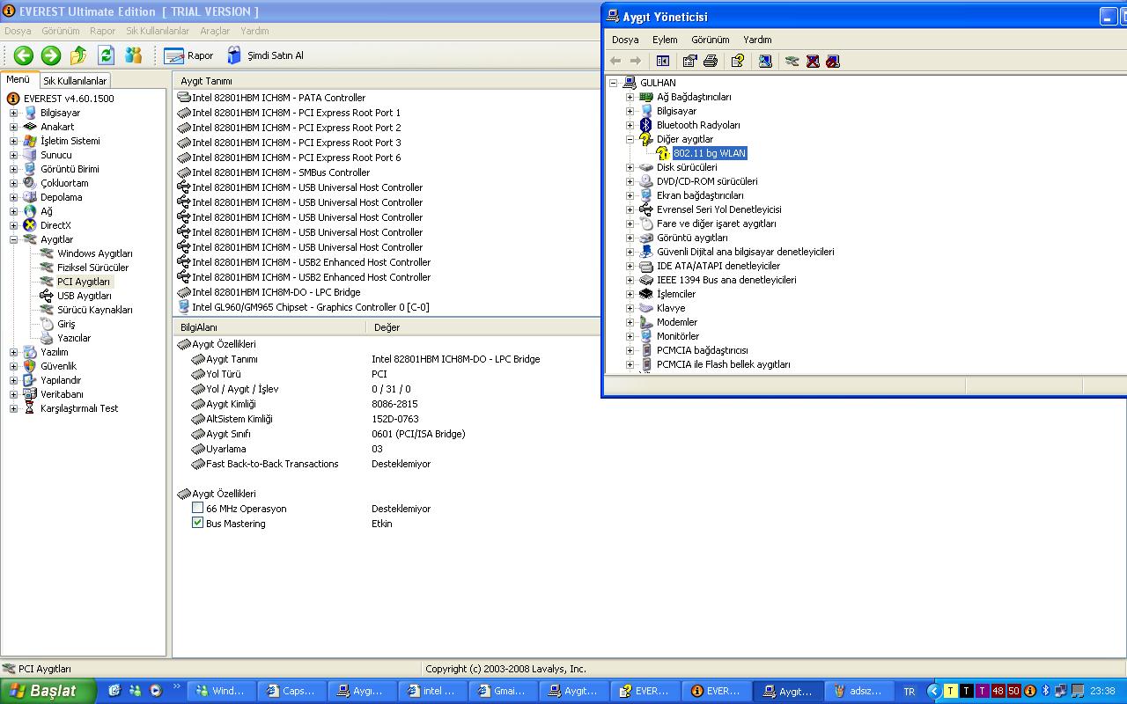
Task: Click the green Forward arrow in EVEREST toolbar
Action: tap(51, 55)
